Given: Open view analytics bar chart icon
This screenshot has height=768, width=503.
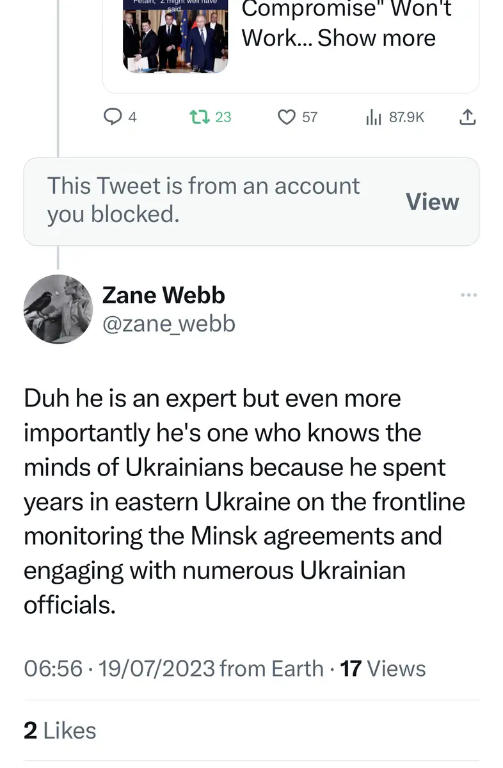Looking at the screenshot, I should point(372,117).
